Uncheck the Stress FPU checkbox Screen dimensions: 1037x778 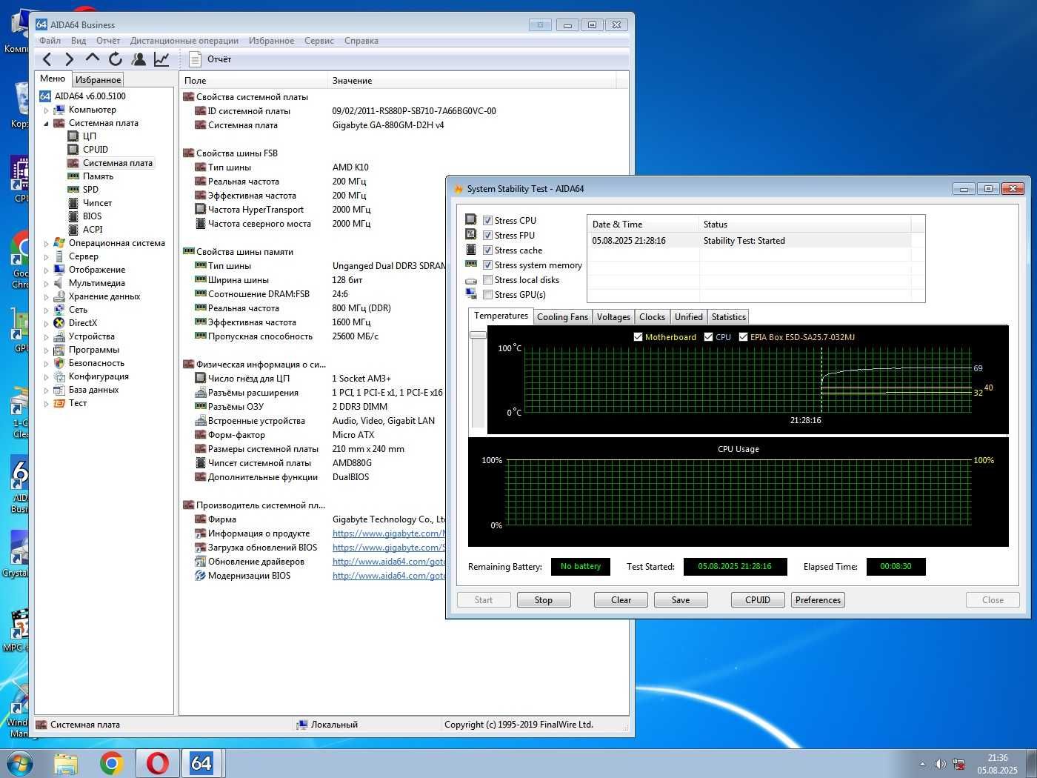tap(487, 236)
